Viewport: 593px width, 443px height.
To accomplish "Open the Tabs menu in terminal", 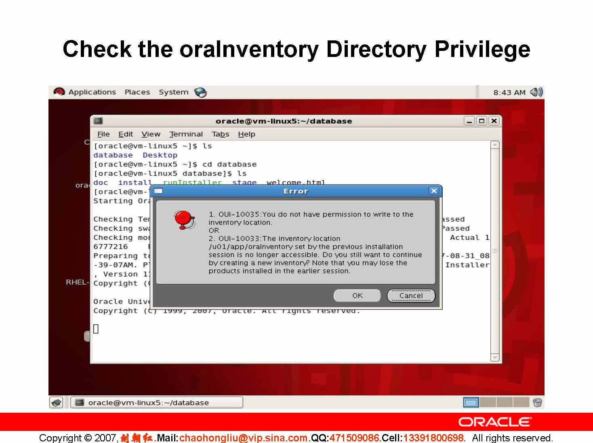I will coord(220,134).
